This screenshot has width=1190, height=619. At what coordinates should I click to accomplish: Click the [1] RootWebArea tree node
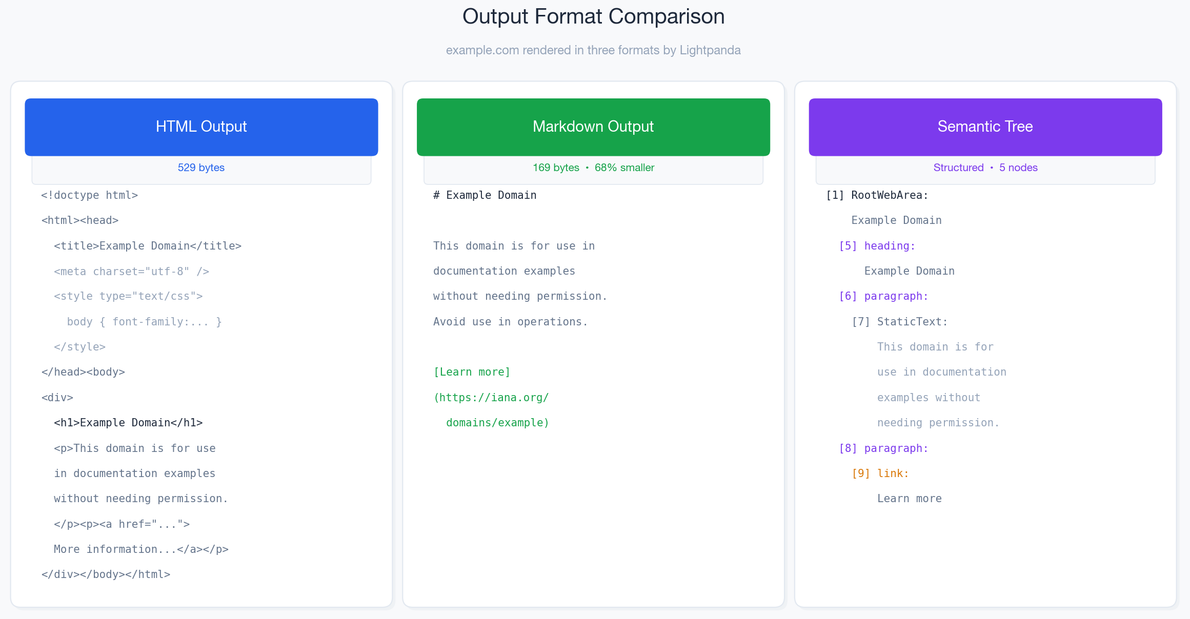[x=877, y=195]
